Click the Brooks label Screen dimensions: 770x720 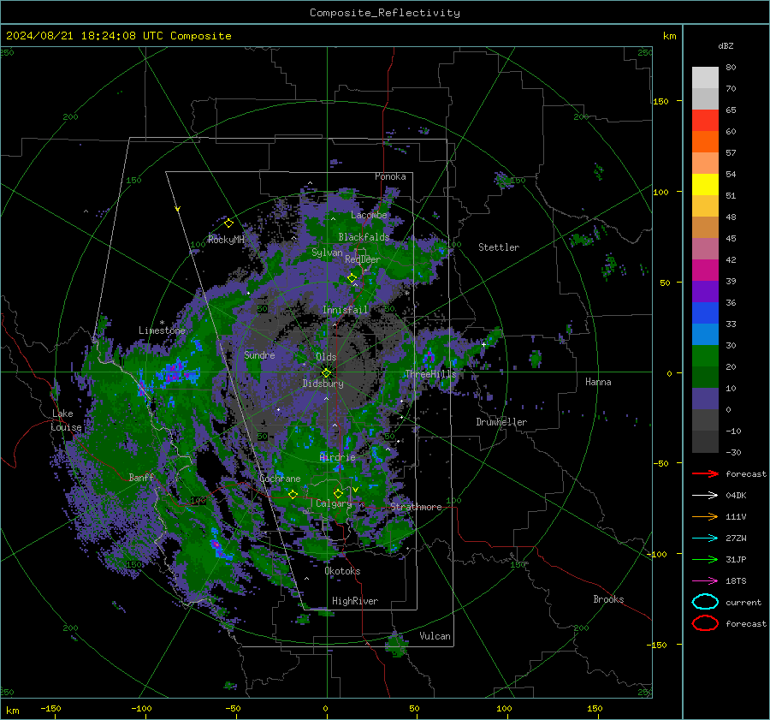click(x=608, y=599)
